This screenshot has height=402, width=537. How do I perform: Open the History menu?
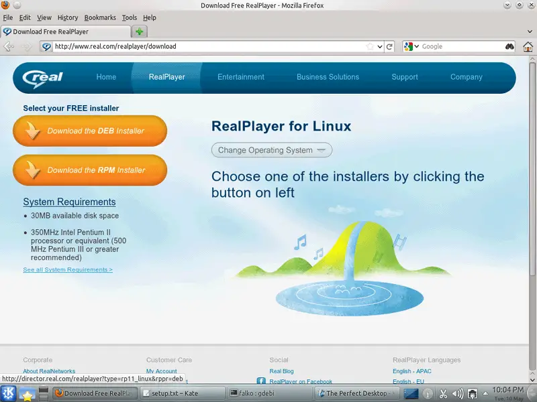coord(68,17)
